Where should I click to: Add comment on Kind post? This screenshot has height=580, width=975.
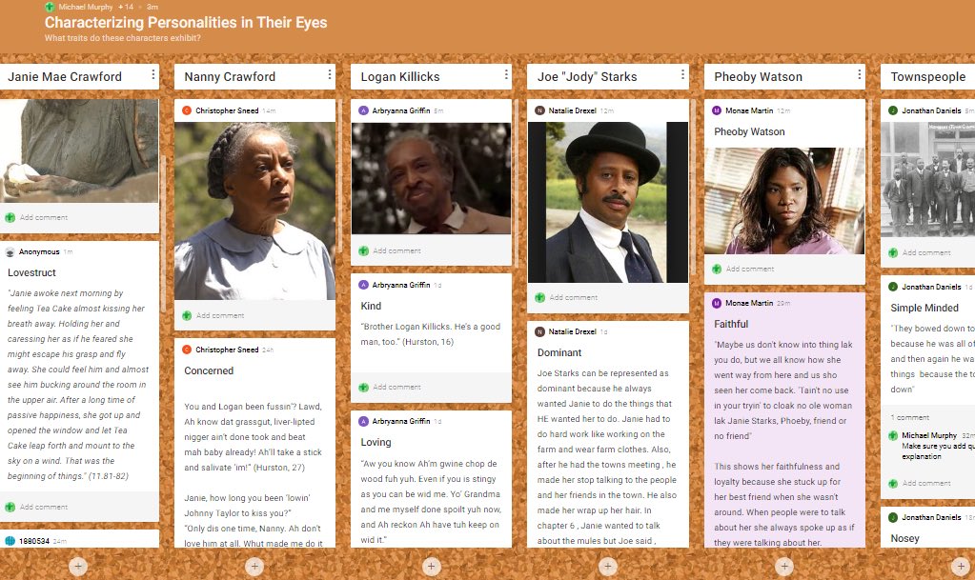coord(396,388)
